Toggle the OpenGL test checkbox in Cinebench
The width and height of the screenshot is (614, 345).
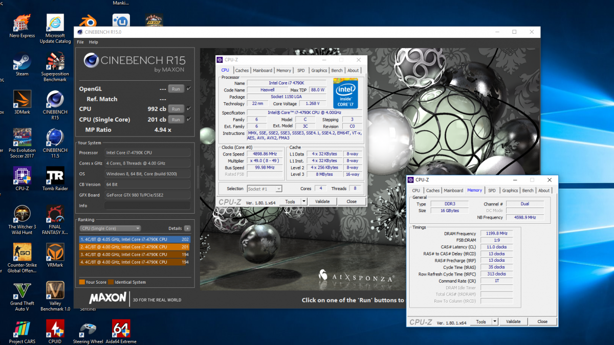189,88
